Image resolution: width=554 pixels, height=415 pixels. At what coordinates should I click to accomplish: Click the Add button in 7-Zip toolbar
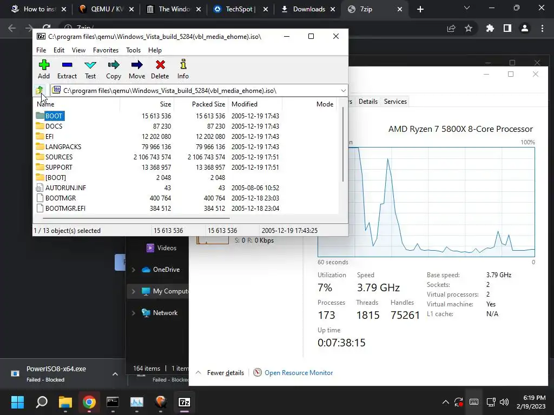(44, 69)
